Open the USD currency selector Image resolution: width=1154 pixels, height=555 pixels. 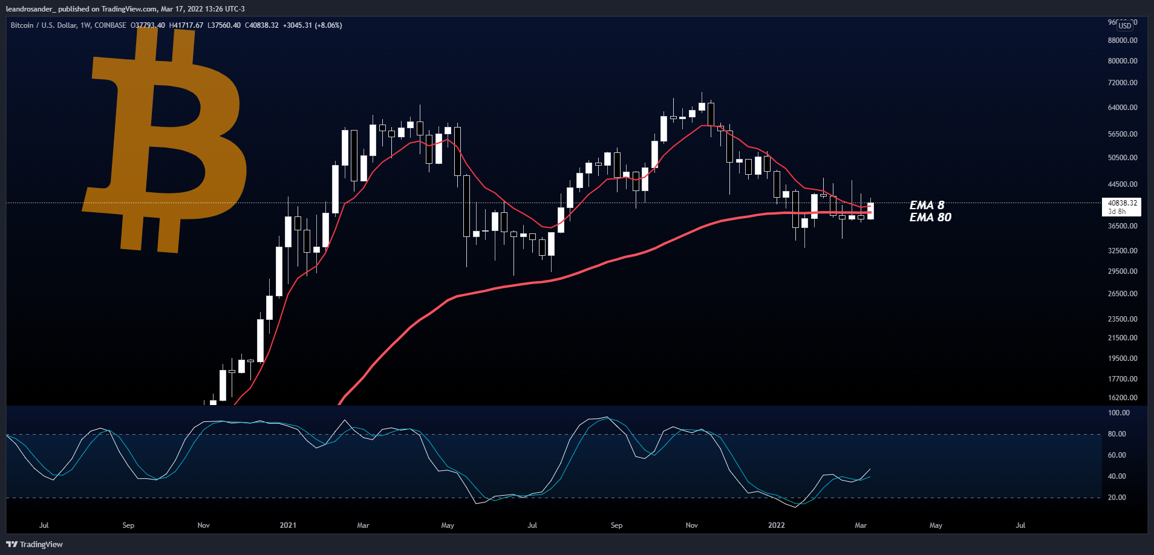[1124, 26]
